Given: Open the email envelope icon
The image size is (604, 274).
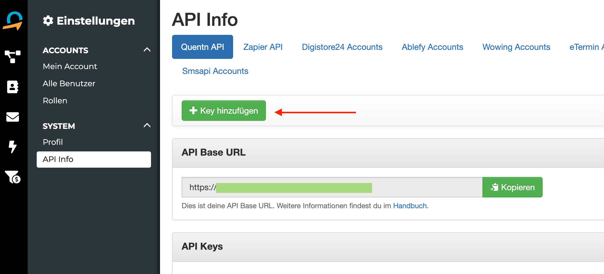Looking at the screenshot, I should [x=13, y=117].
